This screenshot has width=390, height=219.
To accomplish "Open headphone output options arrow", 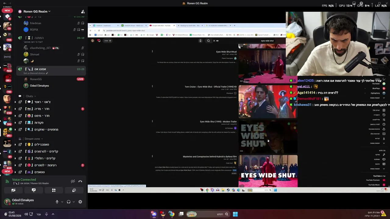I will [x=74, y=202].
